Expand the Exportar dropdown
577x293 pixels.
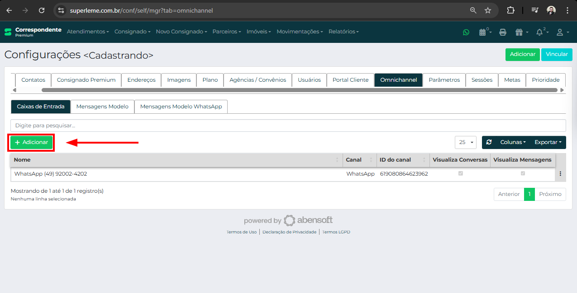point(548,142)
